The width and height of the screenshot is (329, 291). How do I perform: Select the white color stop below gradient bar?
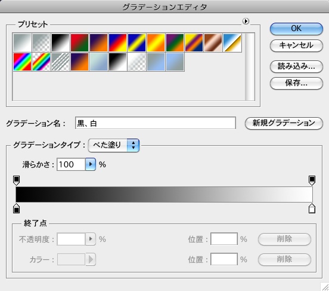312,209
